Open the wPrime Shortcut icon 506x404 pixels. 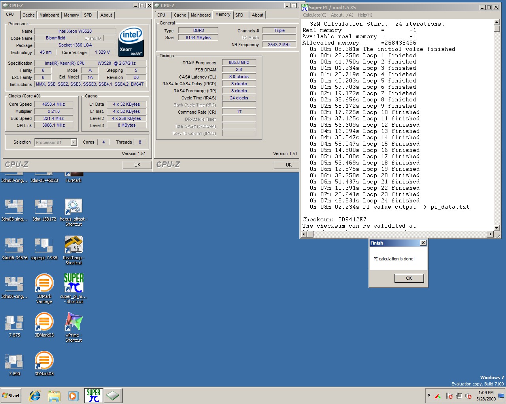74,327
